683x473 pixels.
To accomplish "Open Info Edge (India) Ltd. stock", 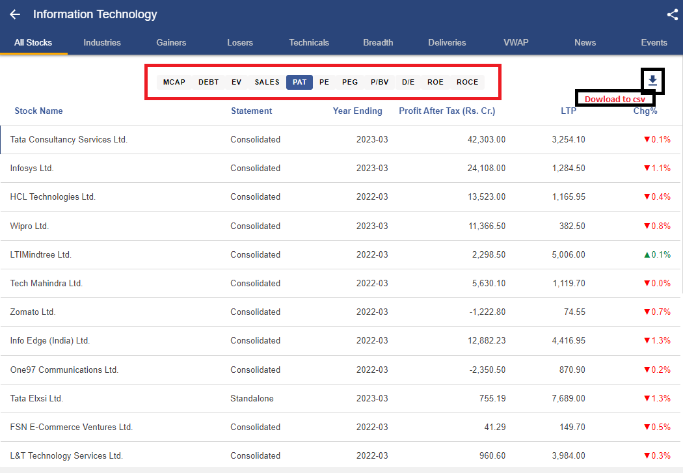I will point(340,340).
